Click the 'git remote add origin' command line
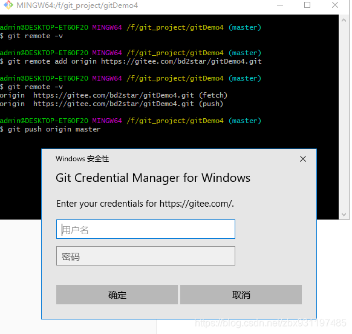 pos(131,61)
